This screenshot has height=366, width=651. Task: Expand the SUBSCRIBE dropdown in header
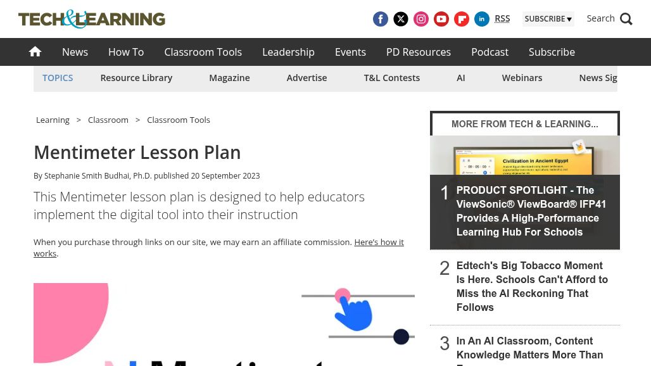click(x=548, y=19)
